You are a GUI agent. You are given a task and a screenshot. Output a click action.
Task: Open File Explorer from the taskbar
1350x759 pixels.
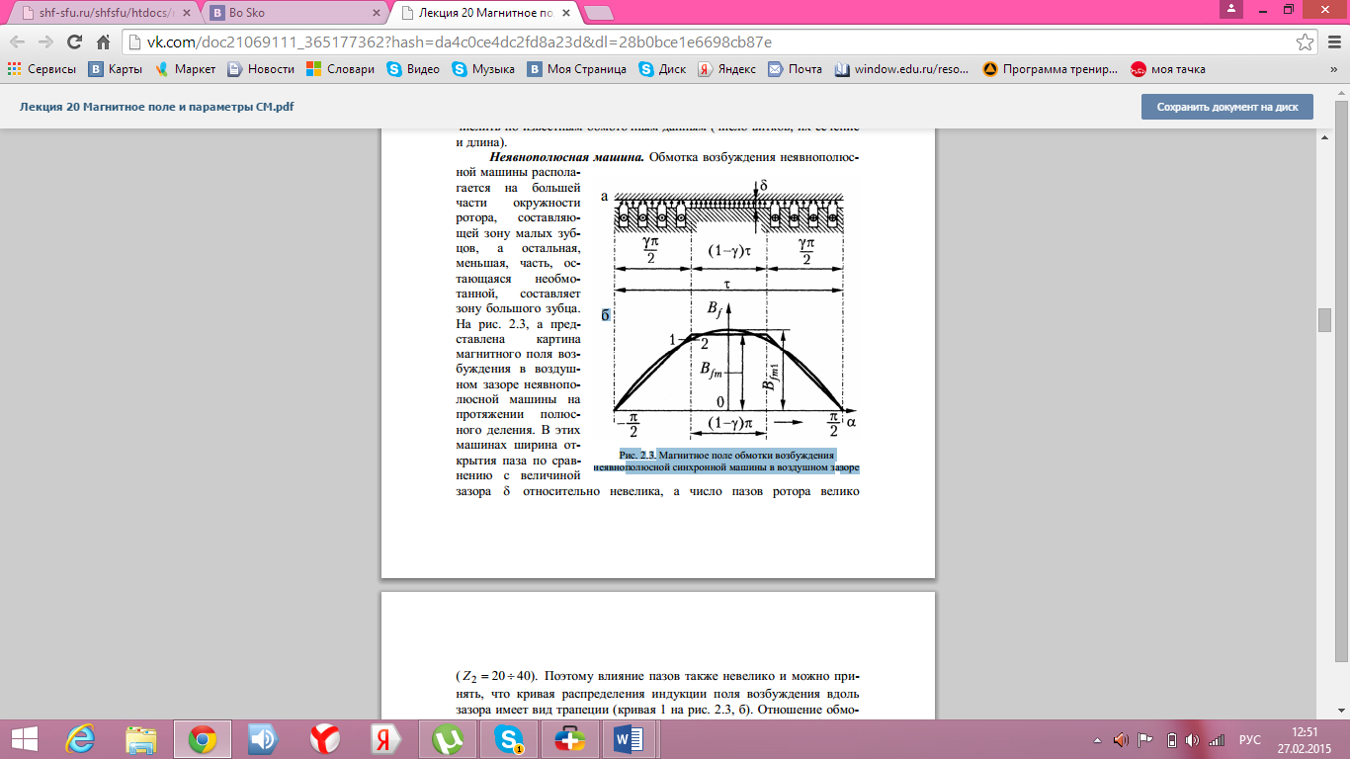coord(141,739)
